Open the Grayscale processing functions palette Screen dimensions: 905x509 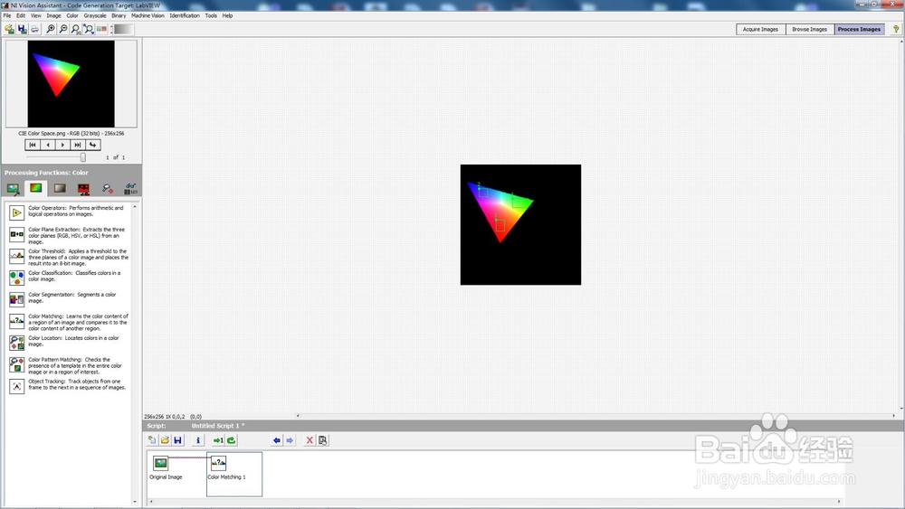(x=60, y=188)
